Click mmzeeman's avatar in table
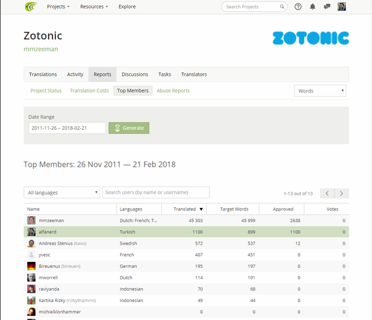 point(31,221)
